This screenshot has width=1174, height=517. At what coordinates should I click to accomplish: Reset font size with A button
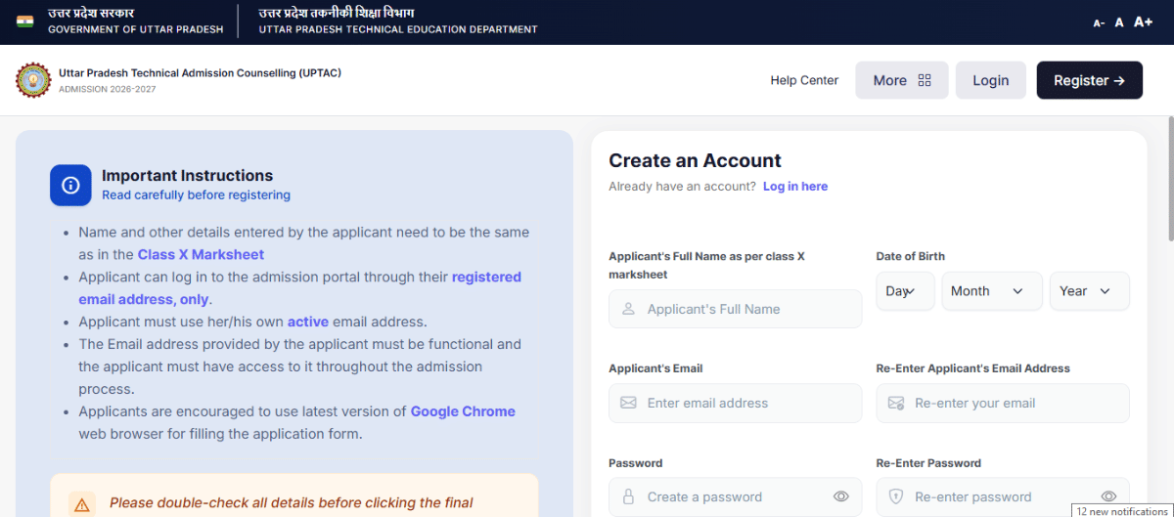click(1119, 22)
